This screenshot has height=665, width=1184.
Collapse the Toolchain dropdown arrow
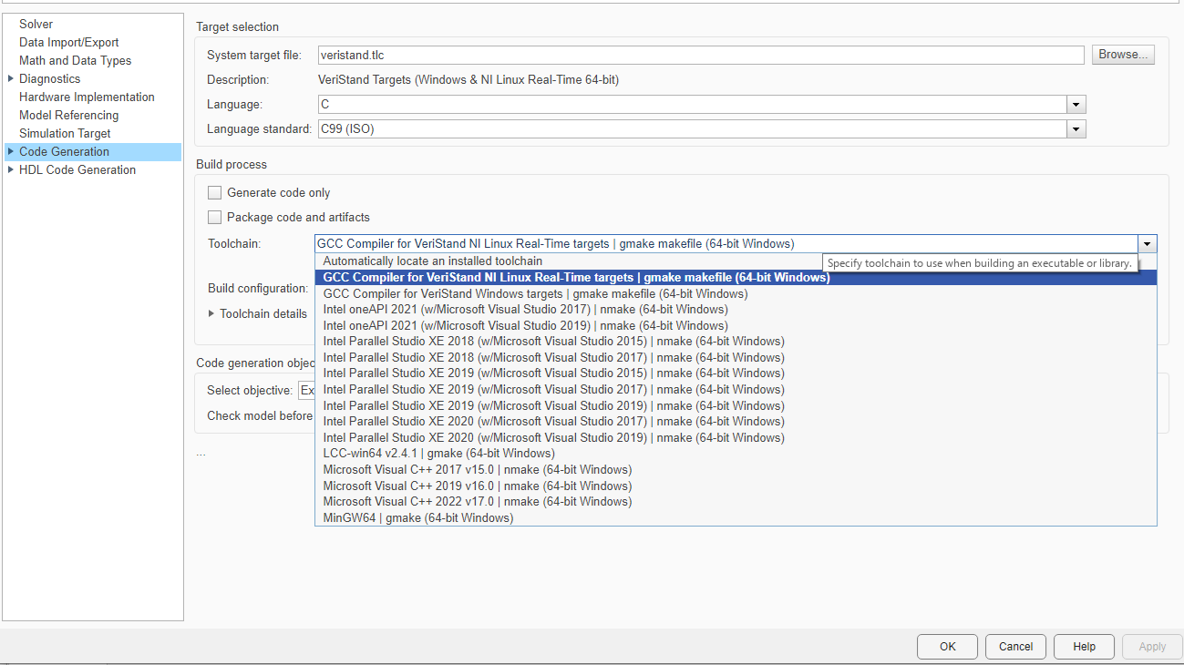tap(1148, 244)
